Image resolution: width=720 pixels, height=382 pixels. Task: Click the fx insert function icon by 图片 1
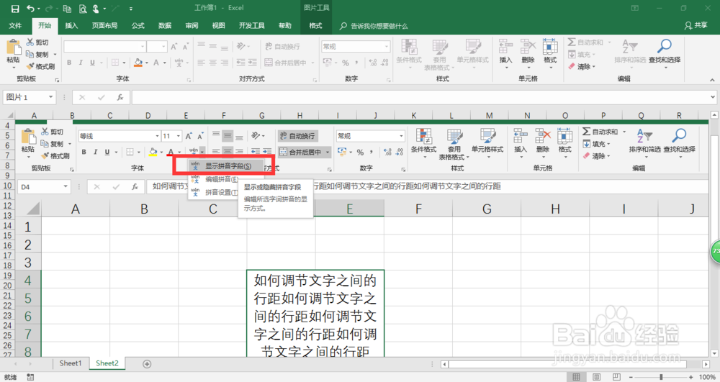[x=120, y=97]
